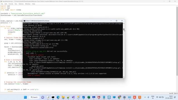Screen dimensions: 178x100
Task: Open the battery tray icon
Action: click(162, 97)
